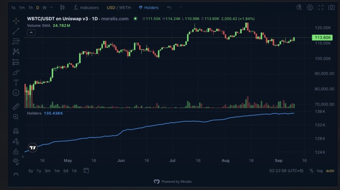
Task: Click the Aug date axis label
Action: point(225,161)
